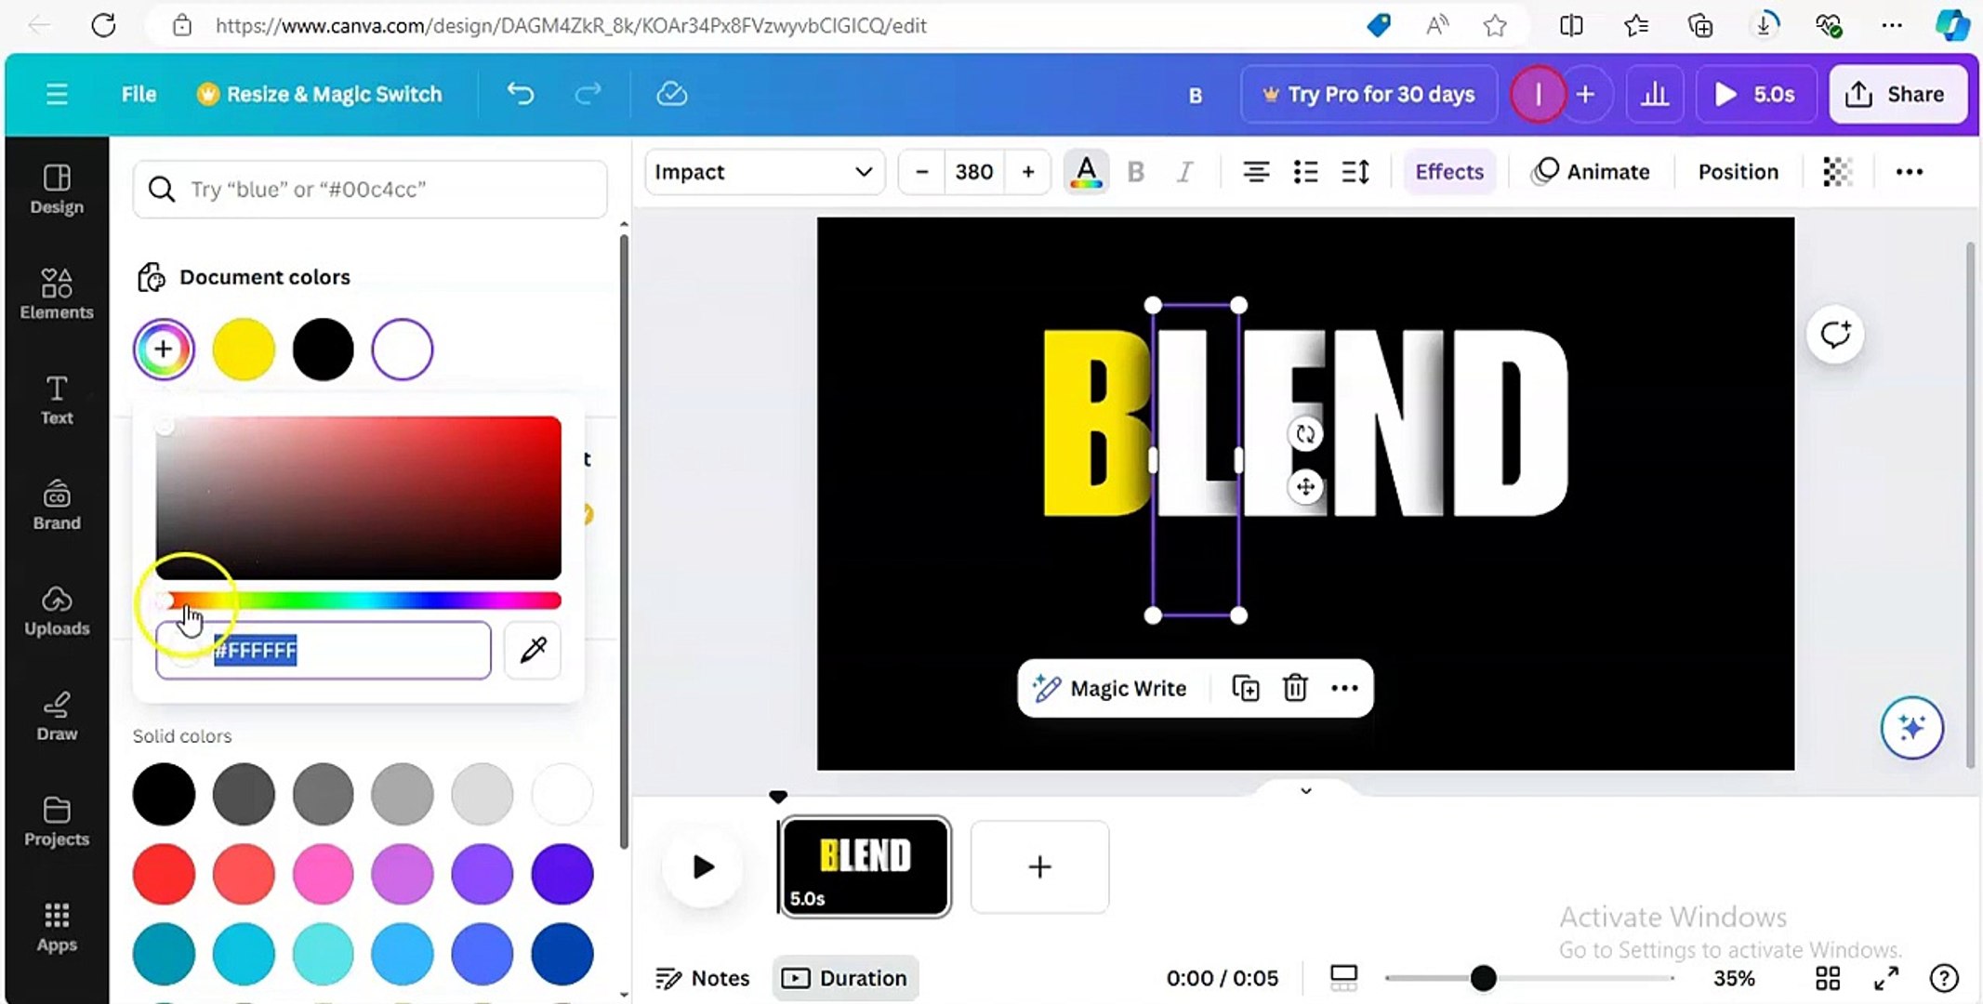This screenshot has width=1983, height=1004.
Task: Toggle italic formatting
Action: tap(1185, 171)
